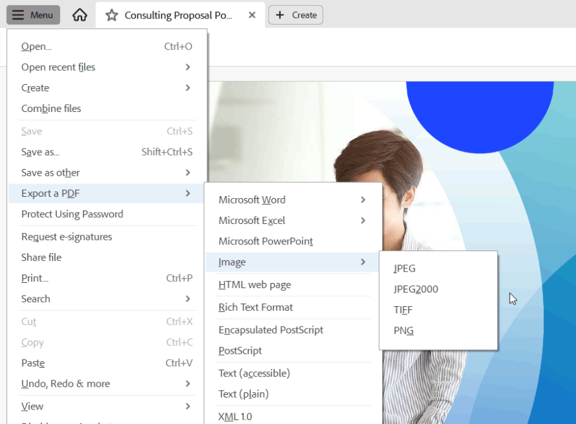
Task: Choose PNG image format
Action: (x=438, y=330)
